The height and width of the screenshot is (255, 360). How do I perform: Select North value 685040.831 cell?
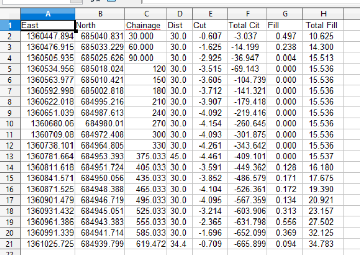(100, 36)
